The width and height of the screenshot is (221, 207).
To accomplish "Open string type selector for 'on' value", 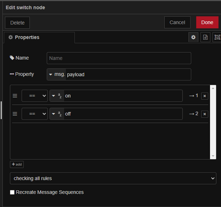I will pos(57,96).
